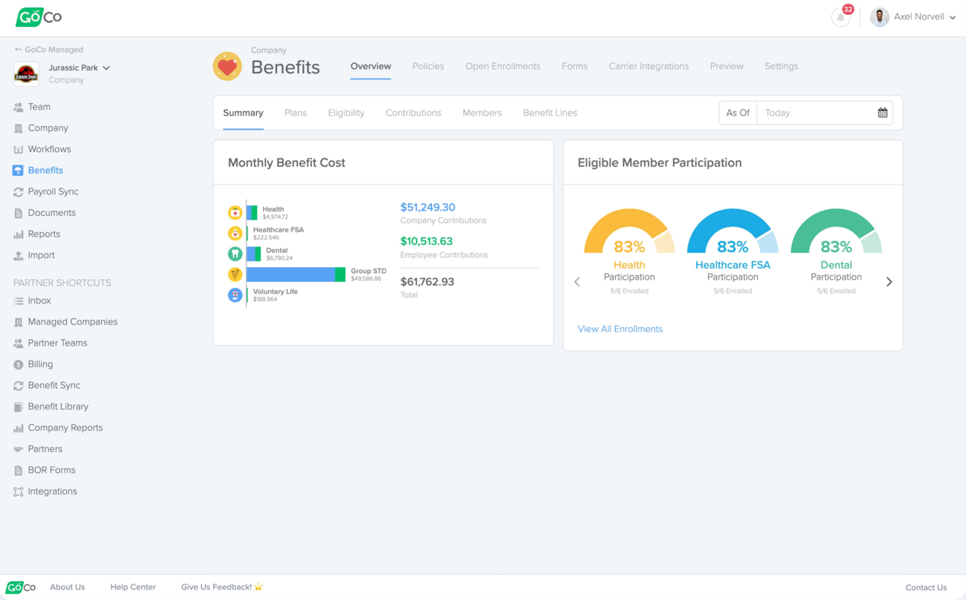Viewport: 966px width, 600px height.
Task: Click the Group STD icon in chart
Action: [235, 275]
